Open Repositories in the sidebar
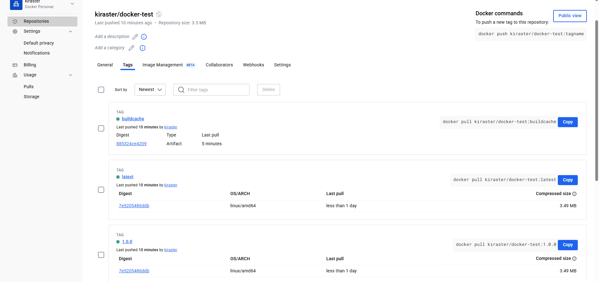Viewport: 599px width, 282px height. pyautogui.click(x=42, y=22)
